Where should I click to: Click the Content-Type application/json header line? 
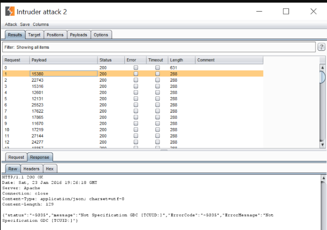[63, 199]
